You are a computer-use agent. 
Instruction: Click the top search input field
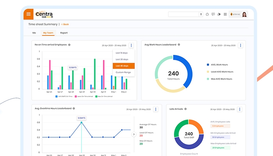coord(183,14)
